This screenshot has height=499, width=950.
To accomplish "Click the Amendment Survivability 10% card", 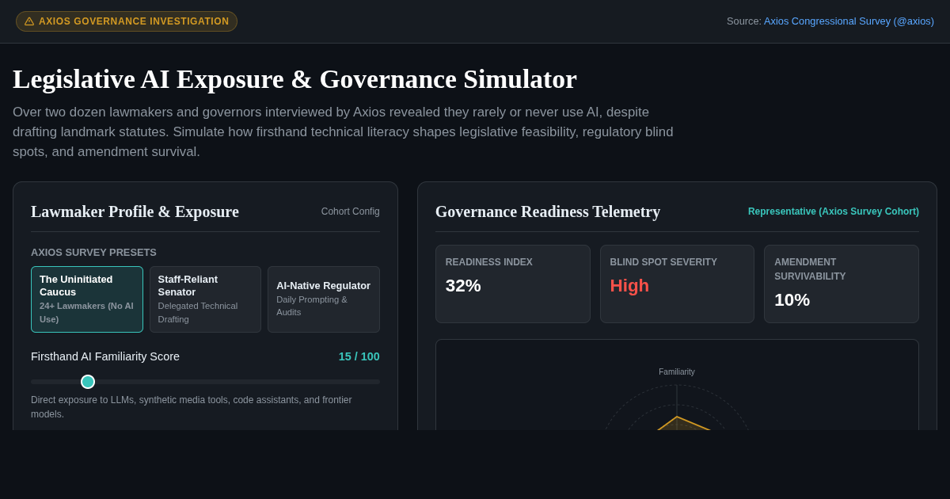I will [x=842, y=284].
